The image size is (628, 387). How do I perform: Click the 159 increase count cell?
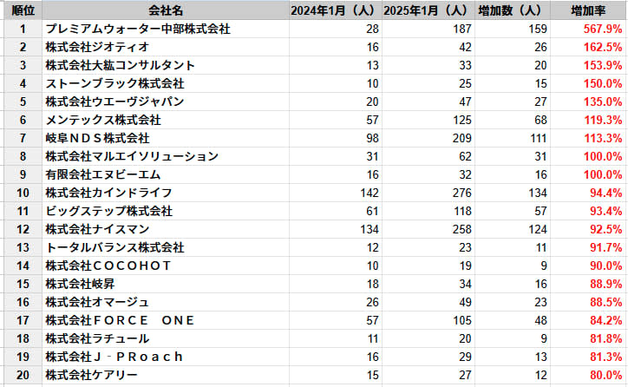pos(513,29)
